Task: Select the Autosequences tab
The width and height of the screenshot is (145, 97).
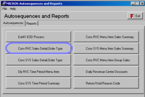Action: point(13,23)
